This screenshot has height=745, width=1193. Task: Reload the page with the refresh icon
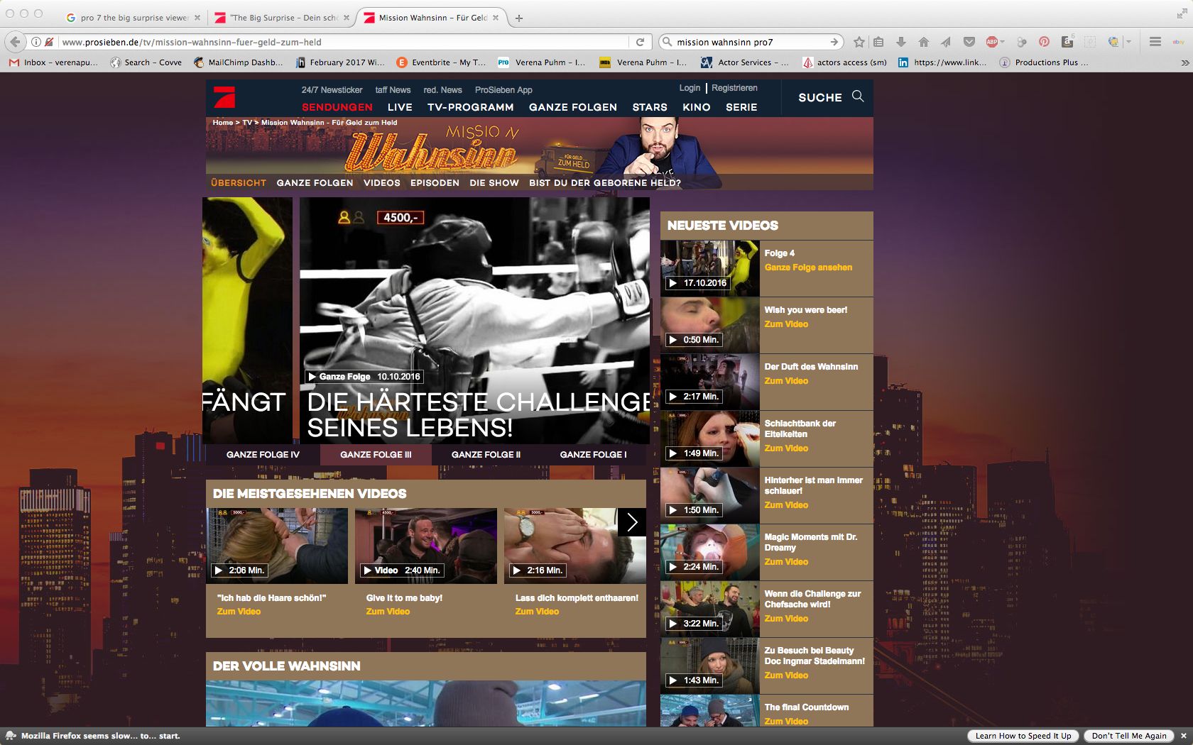tap(640, 42)
